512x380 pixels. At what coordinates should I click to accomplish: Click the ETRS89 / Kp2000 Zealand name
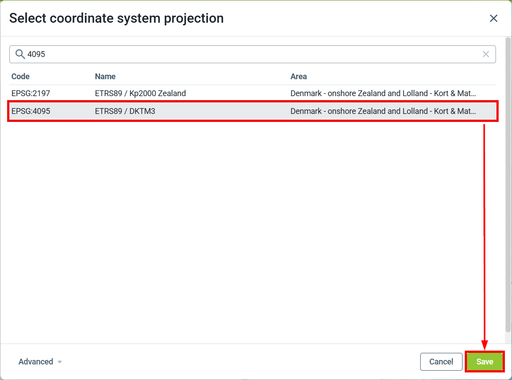[x=140, y=93]
